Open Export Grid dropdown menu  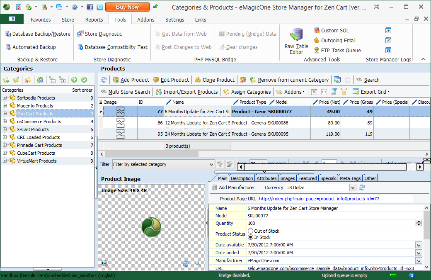371,92
